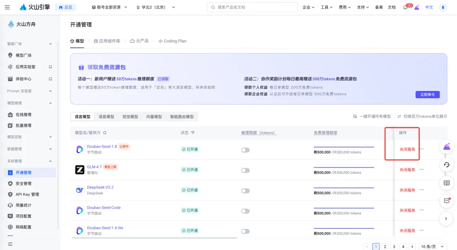Screen dimensions: 457x250
Task: Open the 账号全部资源 dropdown
Action: [x=110, y=7]
